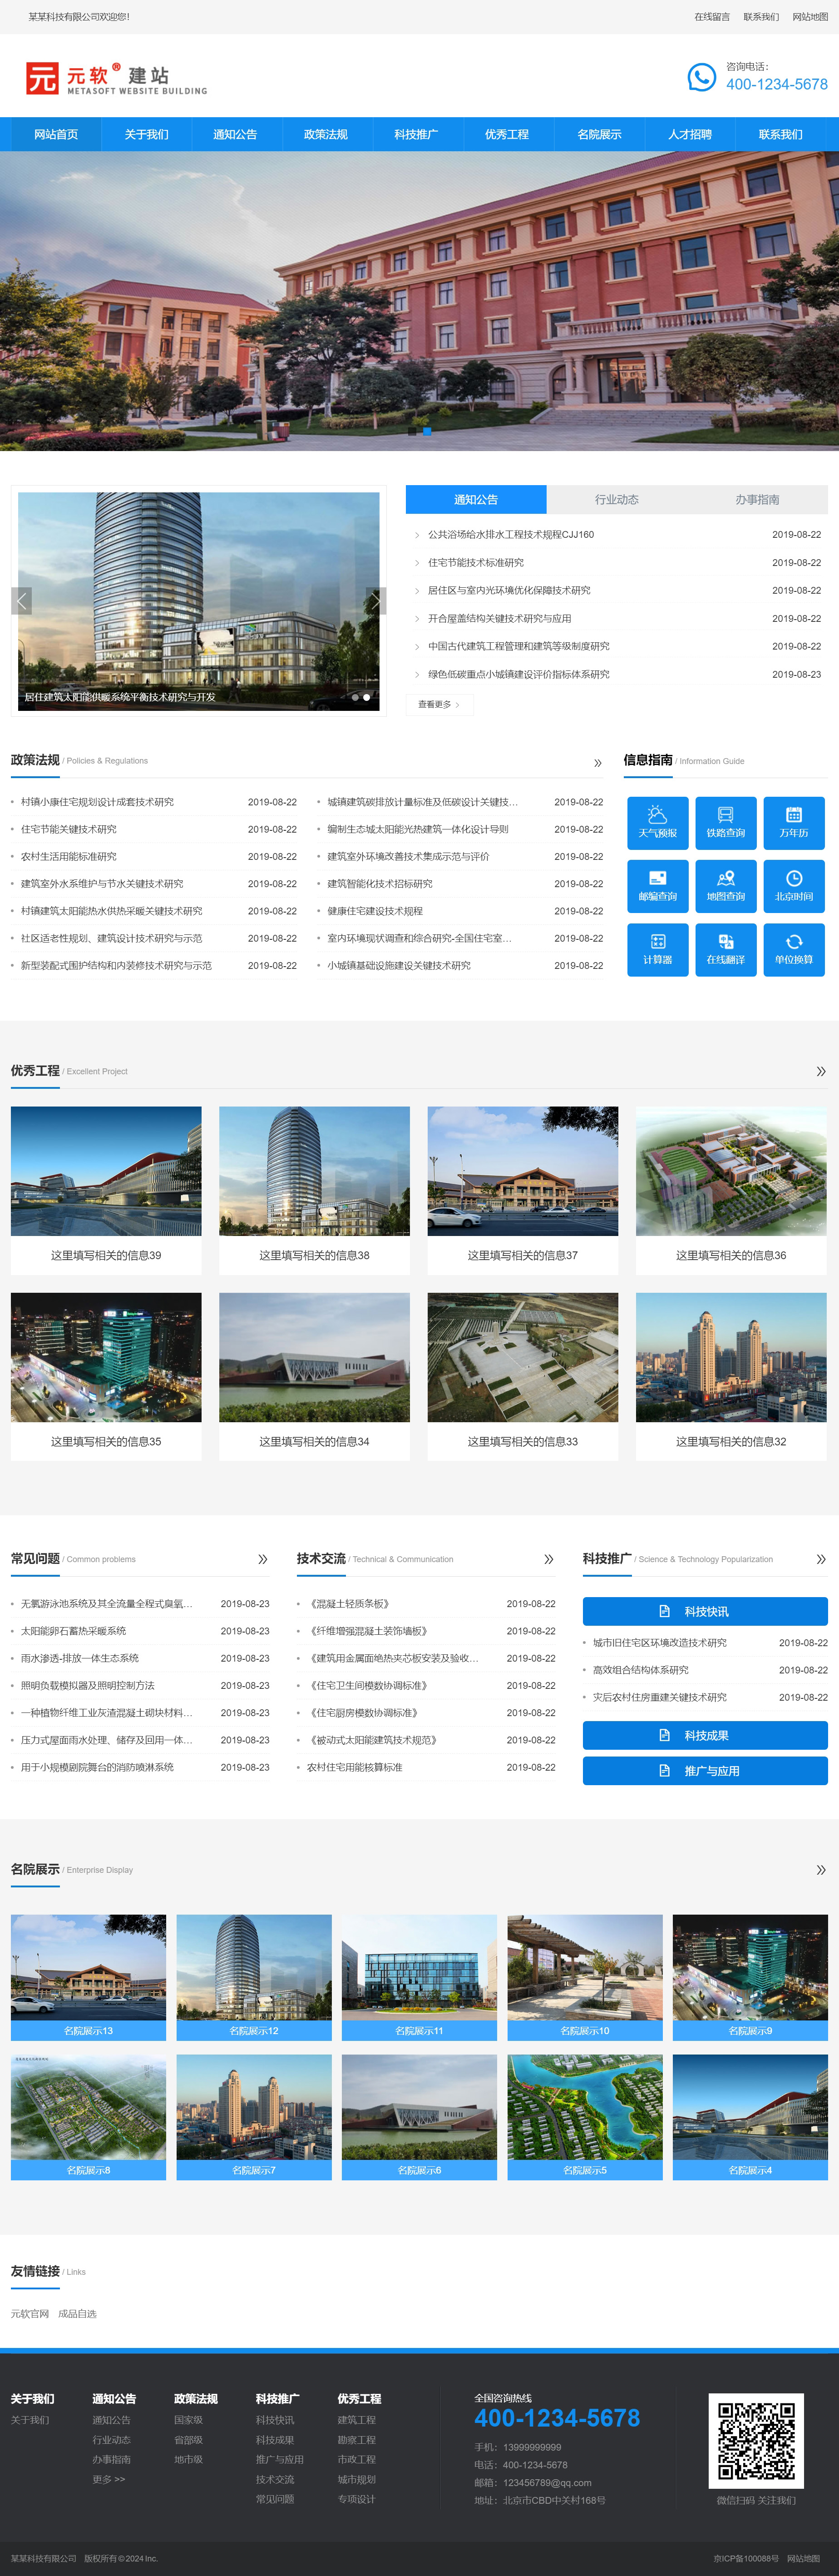
Task: Click footer link 科技快讯
Action: point(275,2420)
